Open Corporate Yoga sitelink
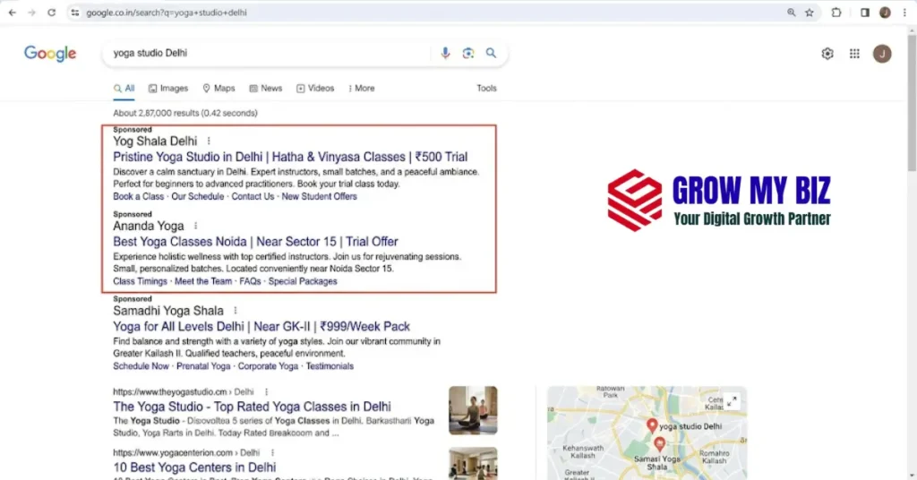 (268, 366)
